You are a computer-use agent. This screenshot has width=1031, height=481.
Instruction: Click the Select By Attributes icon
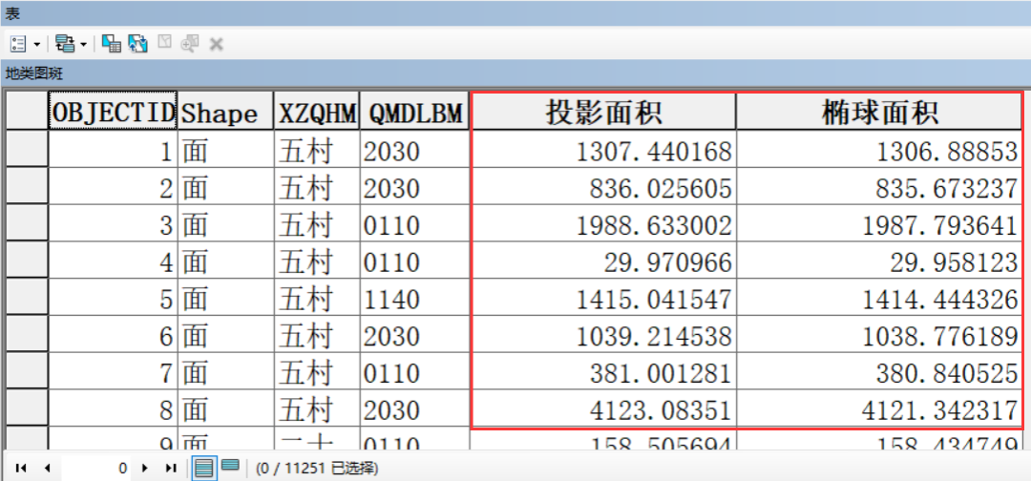(112, 44)
